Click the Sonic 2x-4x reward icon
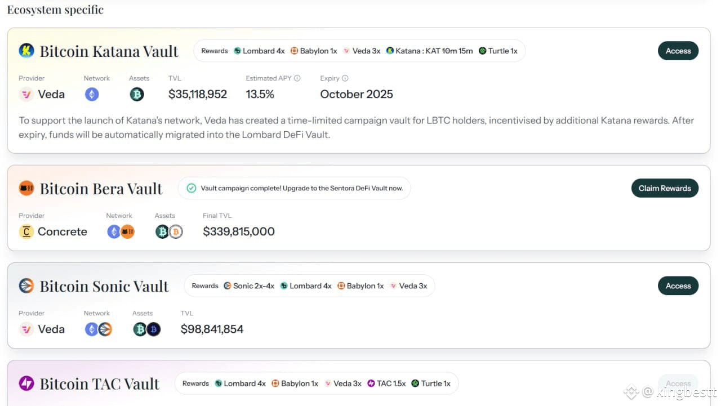721x406 pixels. [228, 285]
